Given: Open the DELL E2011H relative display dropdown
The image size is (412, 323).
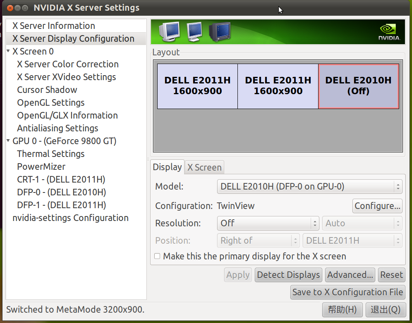Looking at the screenshot, I should [x=352, y=241].
